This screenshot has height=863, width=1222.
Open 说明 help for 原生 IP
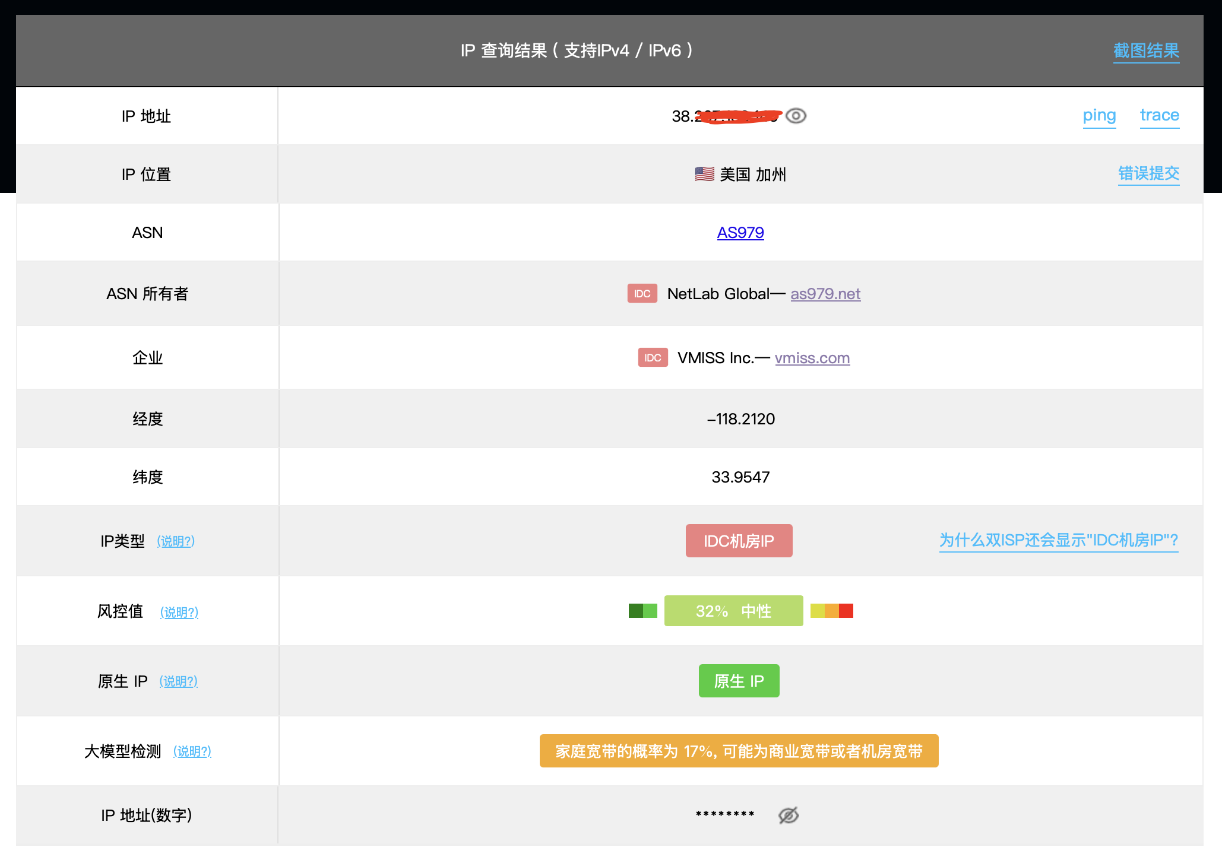click(x=178, y=681)
